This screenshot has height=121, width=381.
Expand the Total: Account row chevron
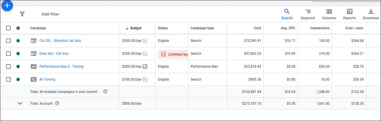tap(20, 103)
